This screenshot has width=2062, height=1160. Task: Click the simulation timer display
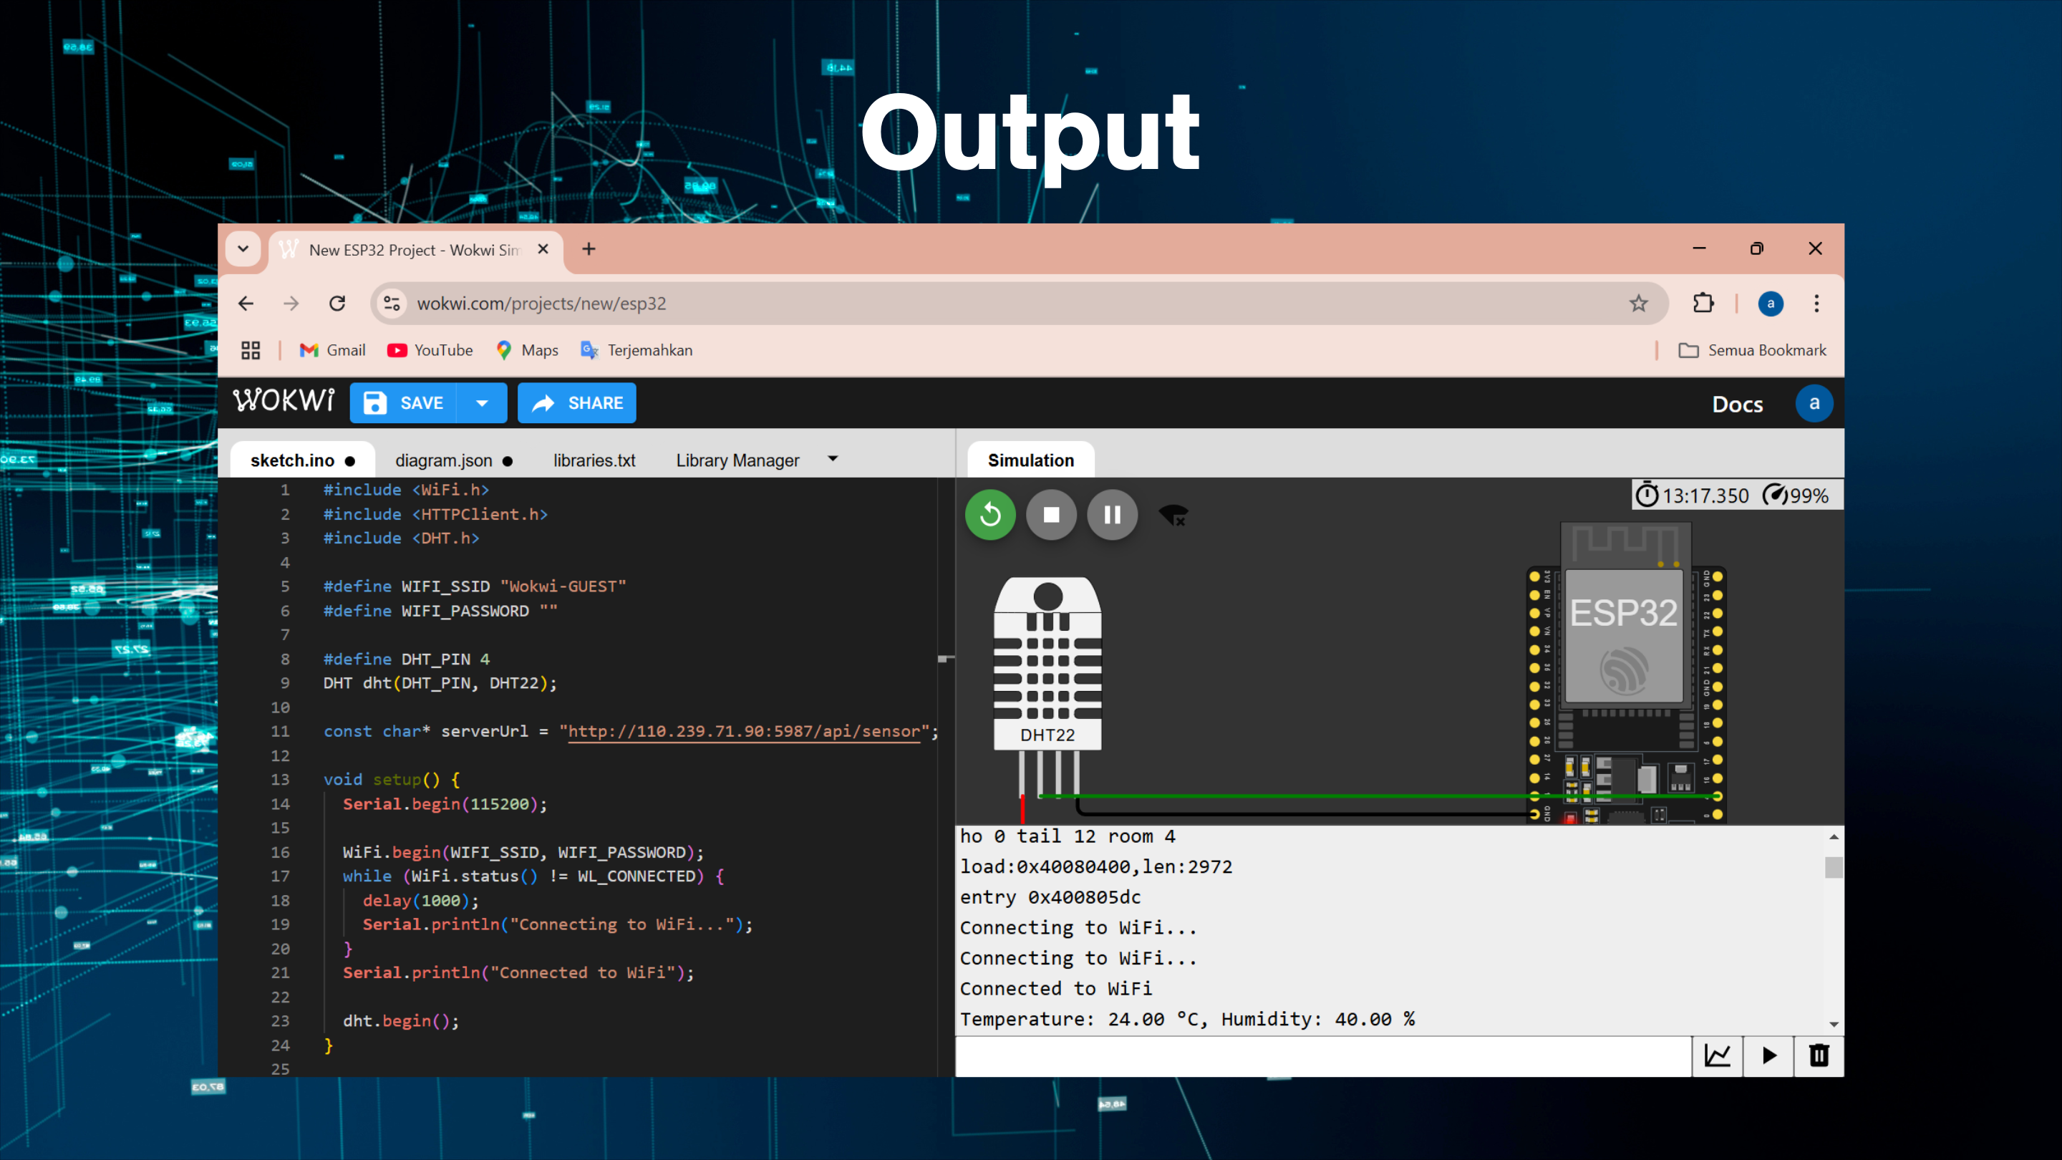coord(1691,496)
